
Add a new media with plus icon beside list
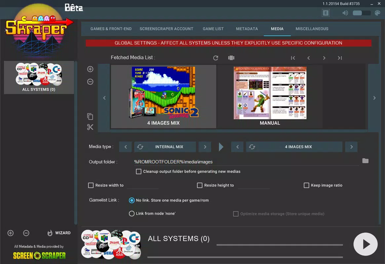[90, 69]
